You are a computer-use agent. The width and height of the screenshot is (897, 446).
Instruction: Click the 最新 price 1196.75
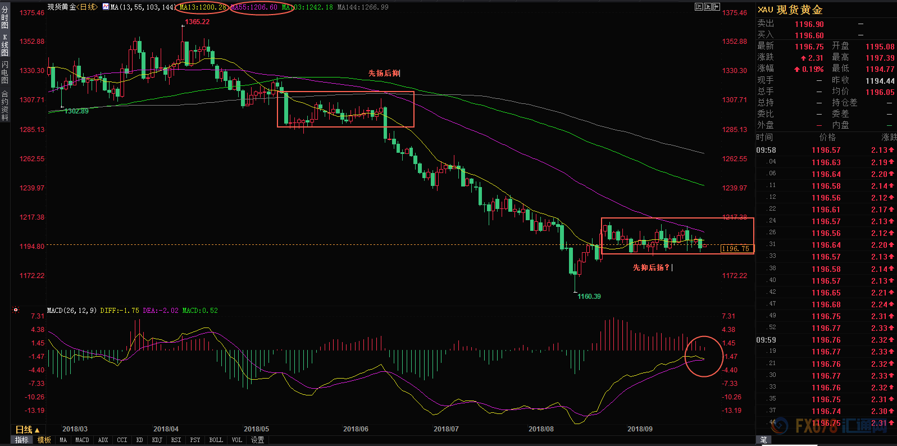pyautogui.click(x=809, y=47)
